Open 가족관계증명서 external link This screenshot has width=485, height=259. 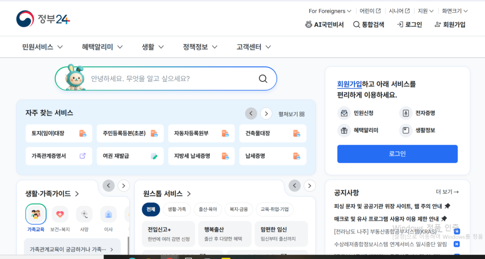point(59,156)
